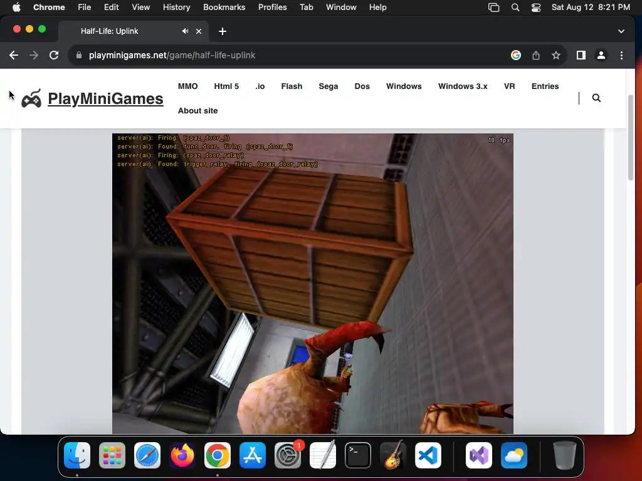The width and height of the screenshot is (642, 481).
Task: Open the Html 5 games category
Action: (226, 86)
